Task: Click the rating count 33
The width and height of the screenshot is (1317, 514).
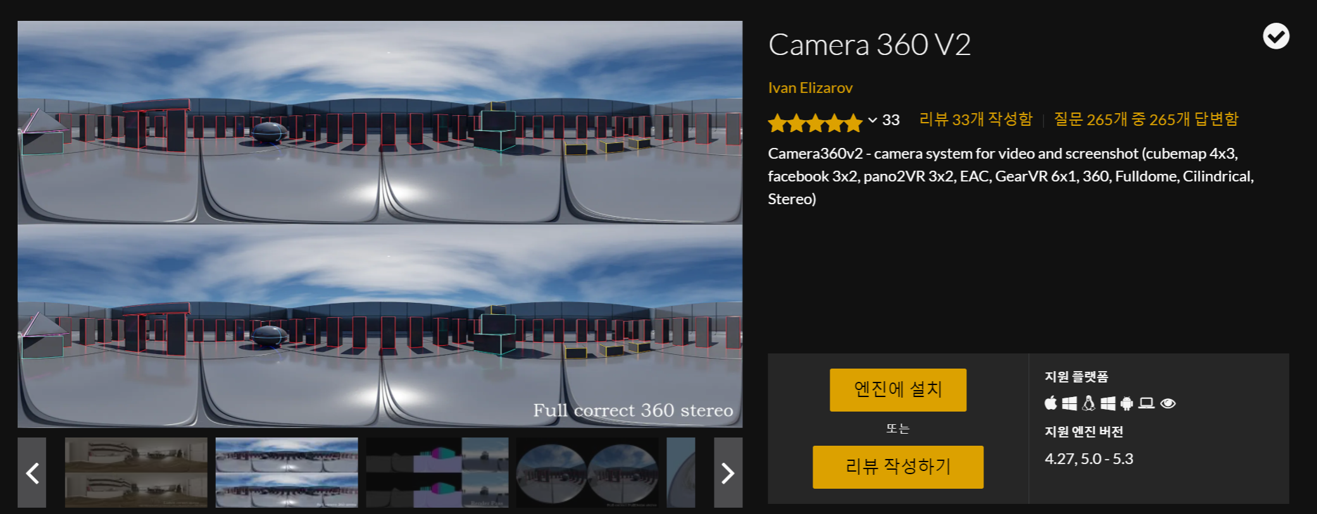Action: pyautogui.click(x=891, y=120)
